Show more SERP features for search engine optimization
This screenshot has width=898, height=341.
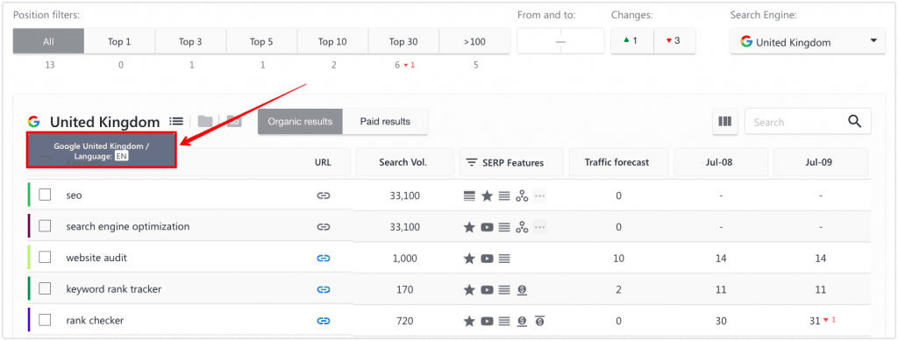pyautogui.click(x=539, y=227)
